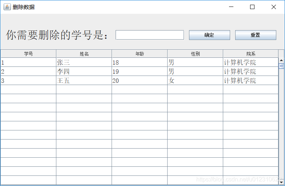Click the 性别 column header

coord(195,54)
